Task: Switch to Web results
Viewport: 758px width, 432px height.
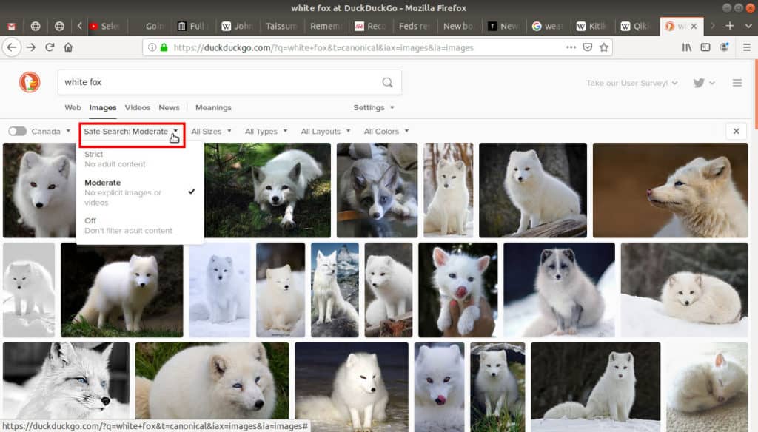Action: pyautogui.click(x=73, y=108)
